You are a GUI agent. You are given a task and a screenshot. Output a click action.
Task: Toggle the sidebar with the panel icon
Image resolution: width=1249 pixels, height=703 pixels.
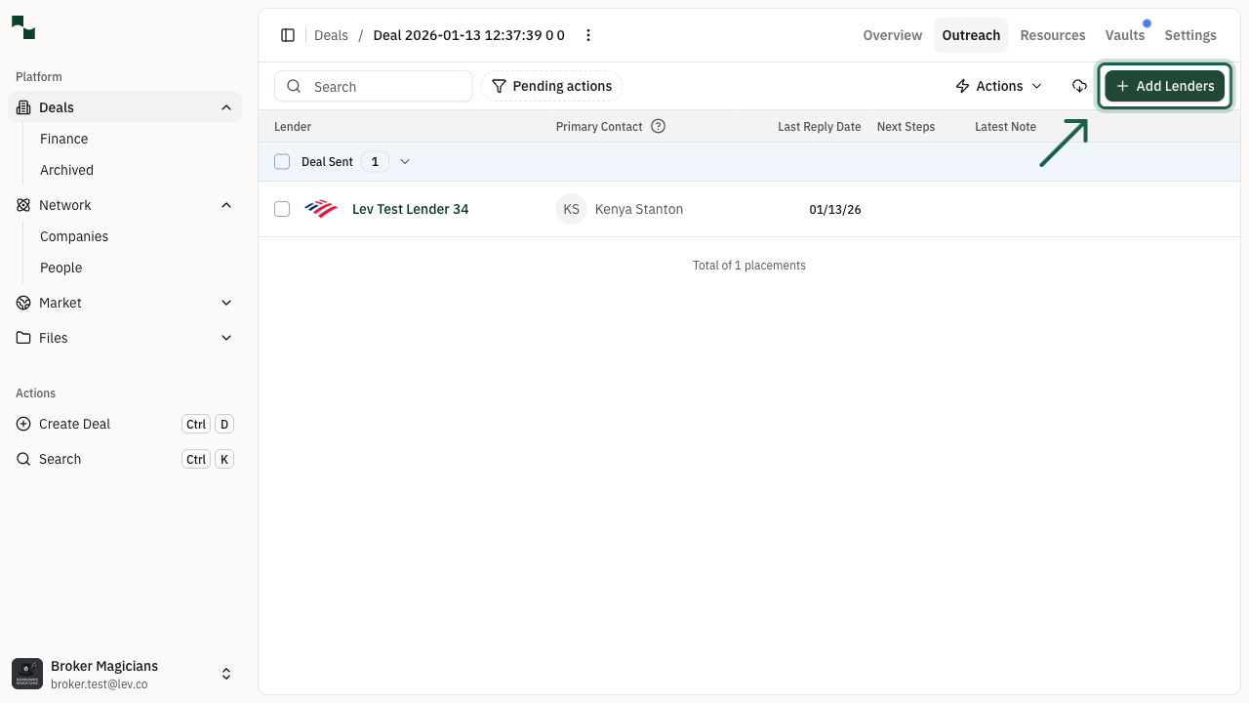click(288, 35)
